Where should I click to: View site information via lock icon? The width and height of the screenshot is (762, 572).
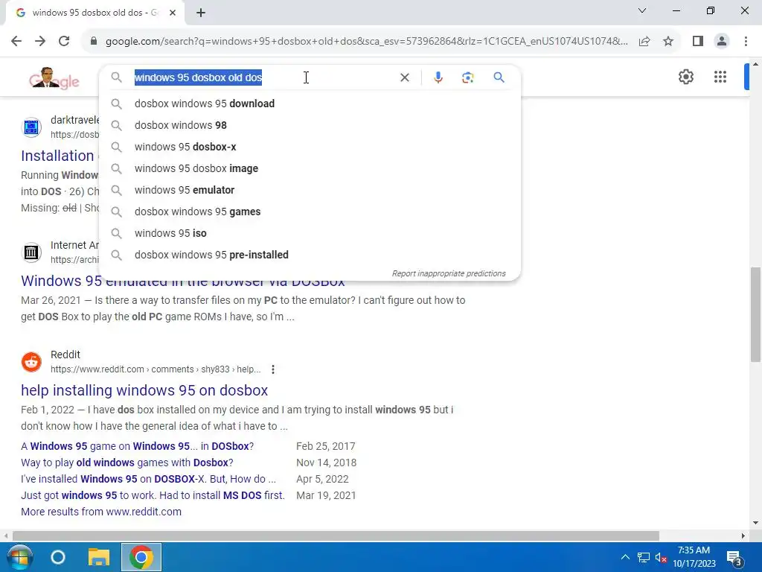(94, 41)
